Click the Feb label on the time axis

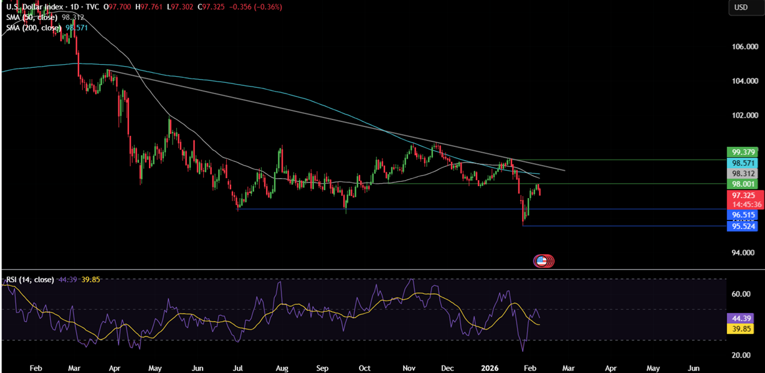click(x=36, y=368)
